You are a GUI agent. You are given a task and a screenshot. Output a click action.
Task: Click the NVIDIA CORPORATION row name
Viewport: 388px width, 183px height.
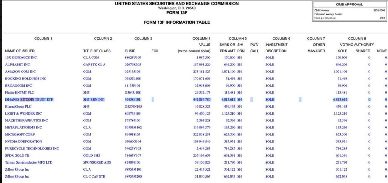[x=24, y=141]
